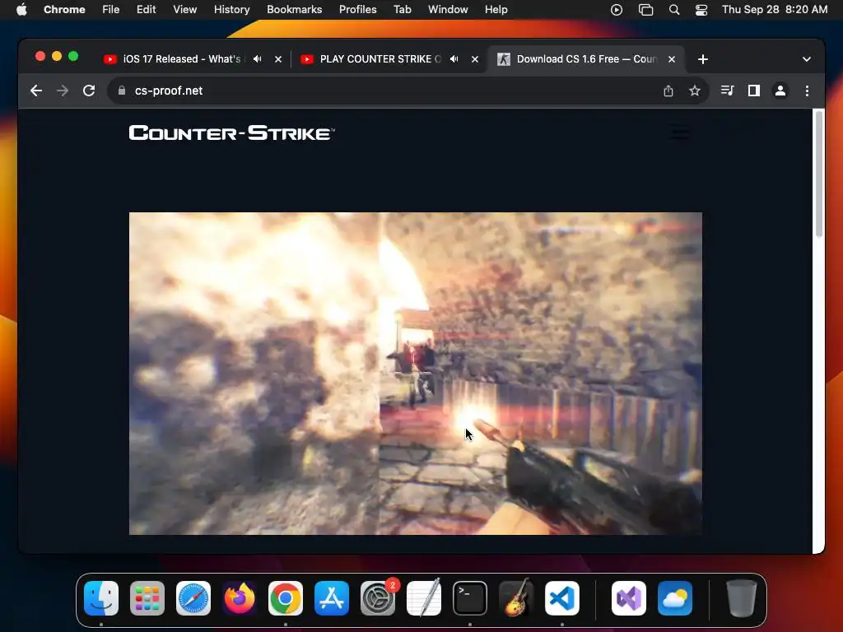Open the Window menu

coord(448,10)
